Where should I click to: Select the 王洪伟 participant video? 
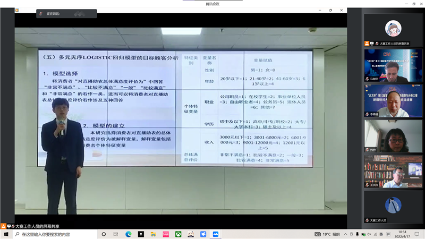[393, 171]
